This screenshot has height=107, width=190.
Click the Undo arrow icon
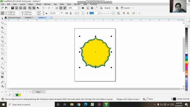43,8
